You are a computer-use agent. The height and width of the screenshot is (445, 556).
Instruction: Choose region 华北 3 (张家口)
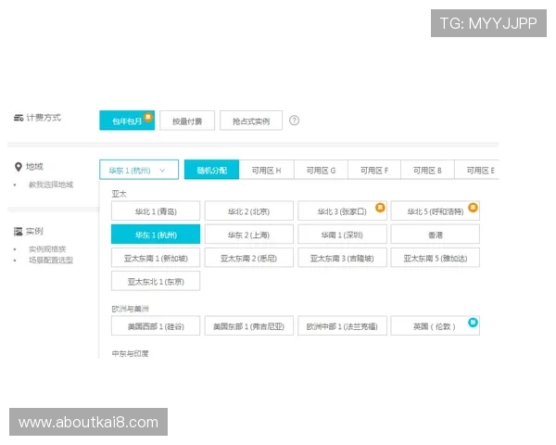pyautogui.click(x=342, y=211)
